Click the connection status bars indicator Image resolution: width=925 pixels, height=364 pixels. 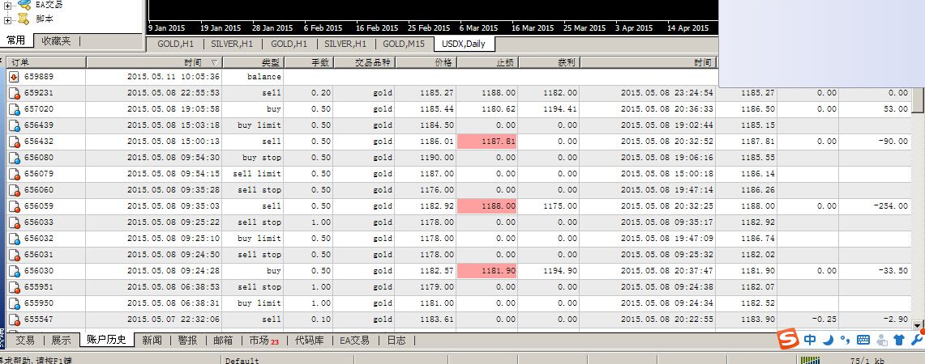pyautogui.click(x=811, y=360)
